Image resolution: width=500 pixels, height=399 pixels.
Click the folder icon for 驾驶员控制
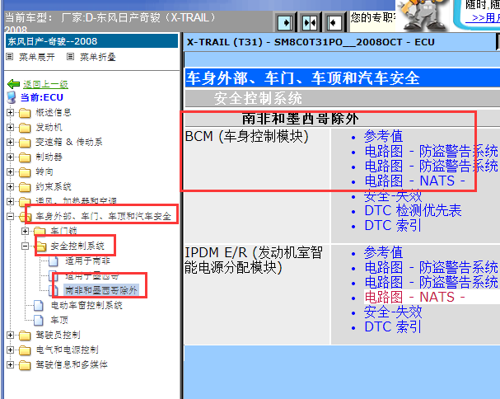click(x=25, y=336)
